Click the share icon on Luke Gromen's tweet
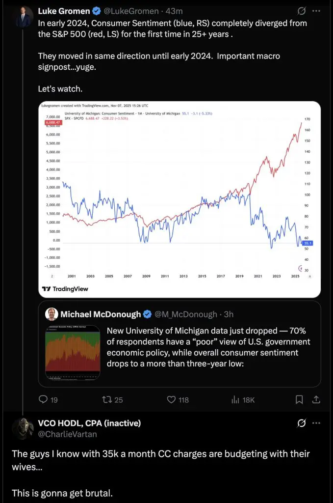This screenshot has width=333, height=503. (316, 400)
